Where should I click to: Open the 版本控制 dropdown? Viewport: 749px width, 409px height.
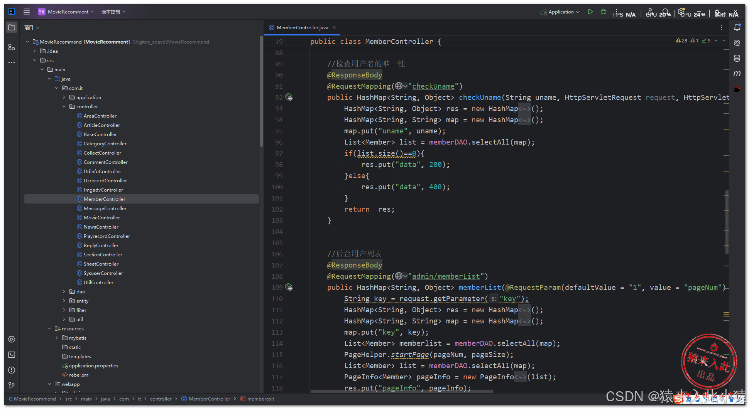click(113, 12)
